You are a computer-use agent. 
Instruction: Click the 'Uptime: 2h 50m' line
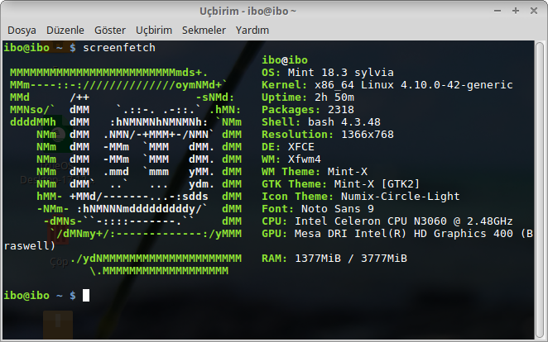pyautogui.click(x=308, y=97)
